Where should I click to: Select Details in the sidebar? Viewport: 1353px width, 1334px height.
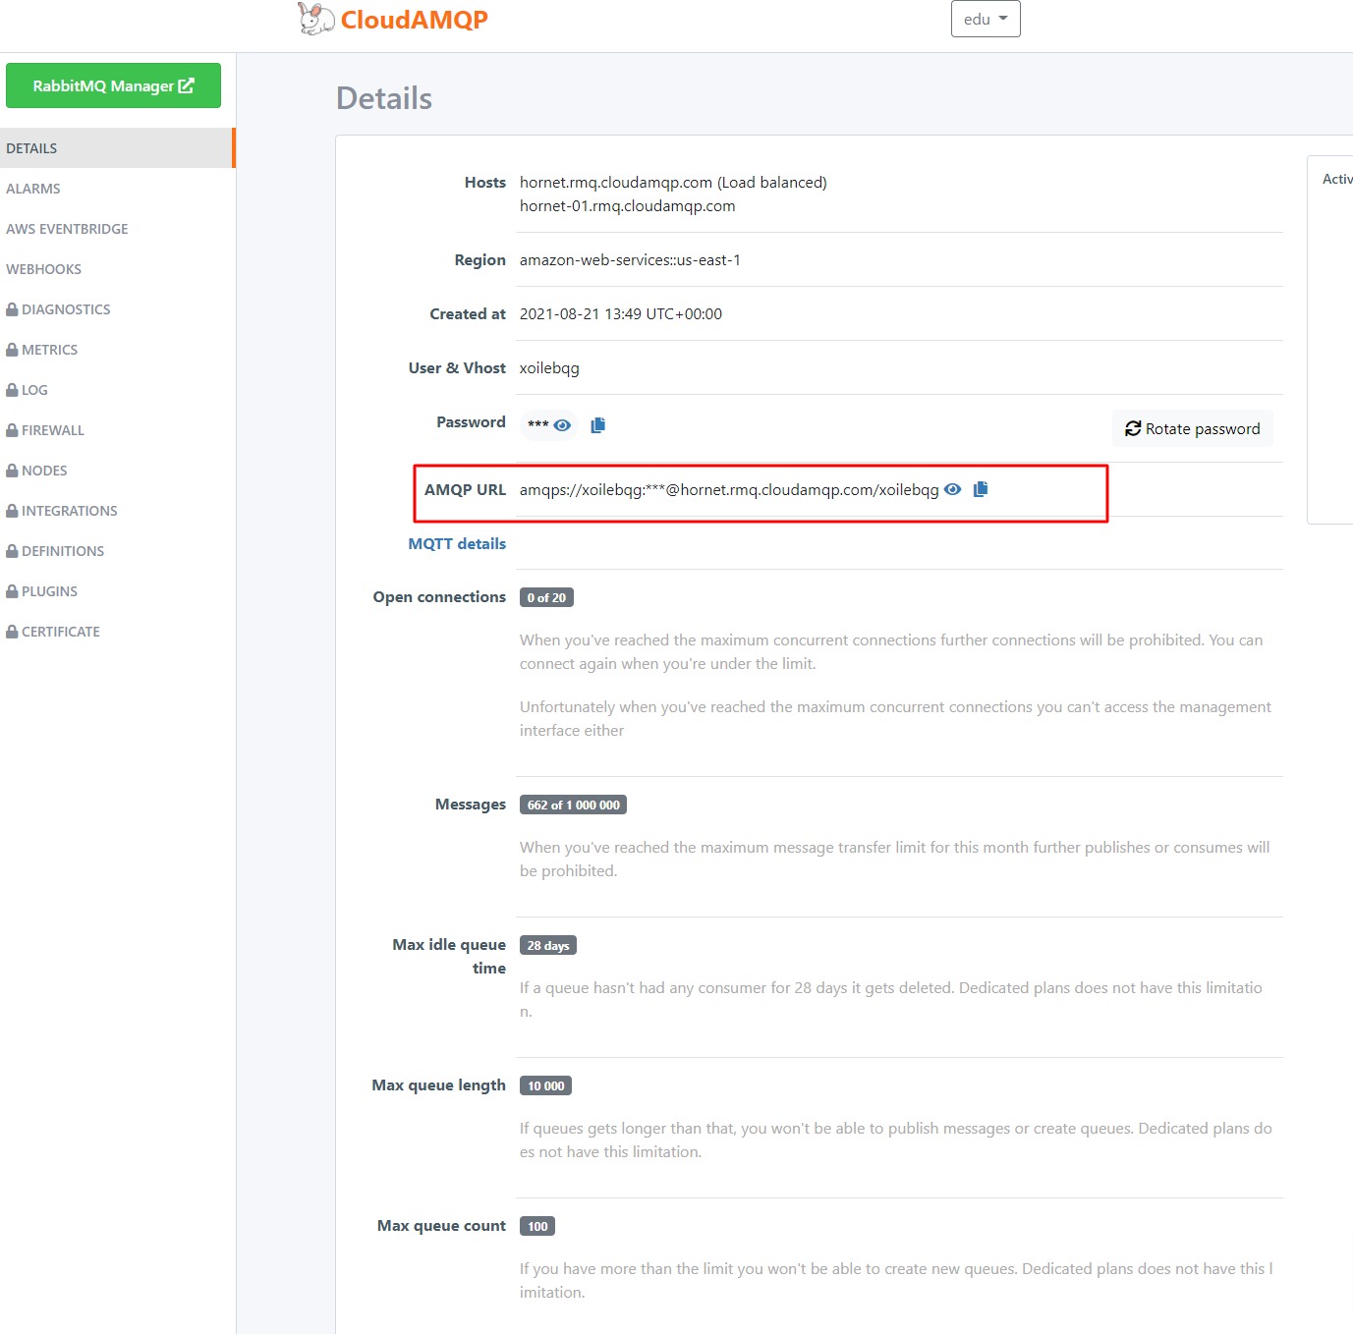(x=31, y=148)
